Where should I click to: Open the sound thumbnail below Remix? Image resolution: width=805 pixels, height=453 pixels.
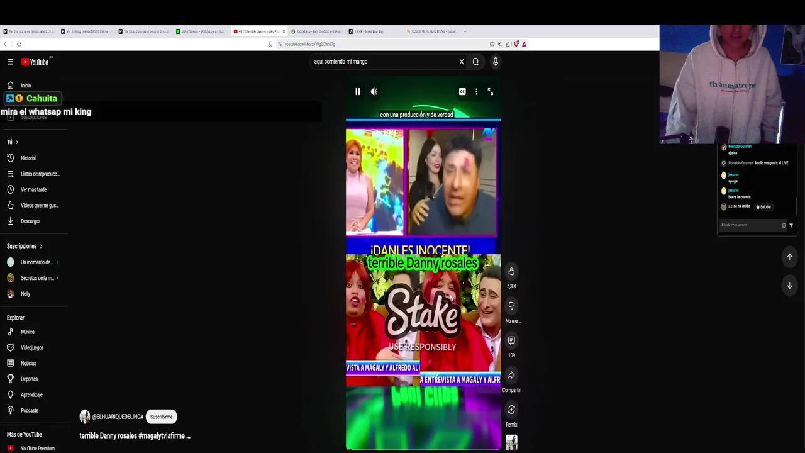click(511, 443)
